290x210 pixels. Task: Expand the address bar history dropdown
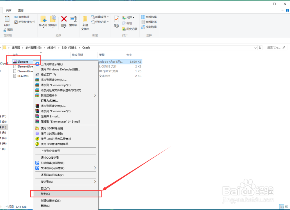pyautogui.click(x=255, y=48)
